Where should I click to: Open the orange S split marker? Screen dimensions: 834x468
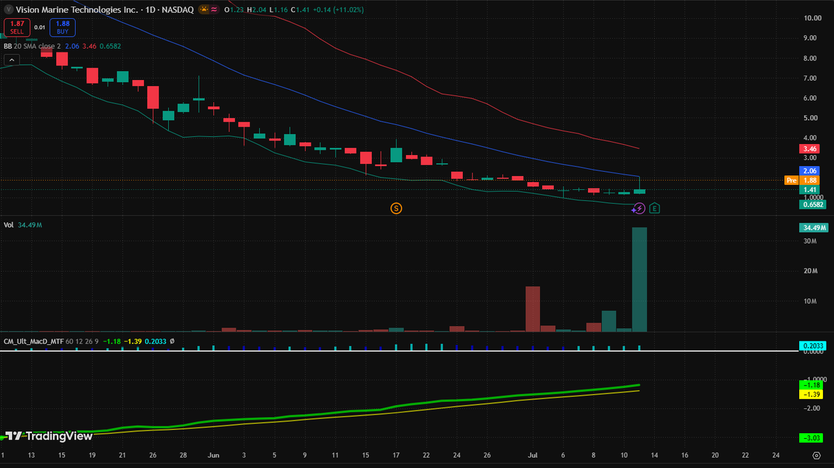pos(396,208)
